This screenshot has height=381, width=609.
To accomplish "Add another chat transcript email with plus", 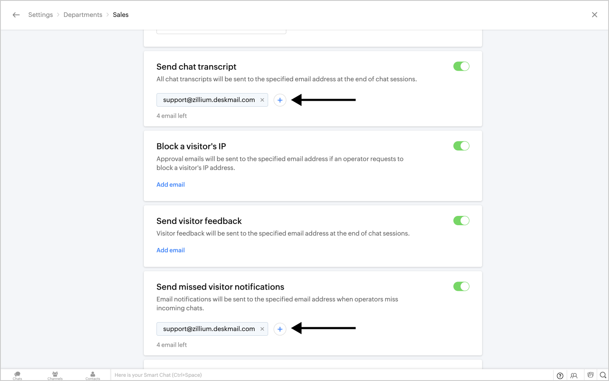I will (x=280, y=100).
